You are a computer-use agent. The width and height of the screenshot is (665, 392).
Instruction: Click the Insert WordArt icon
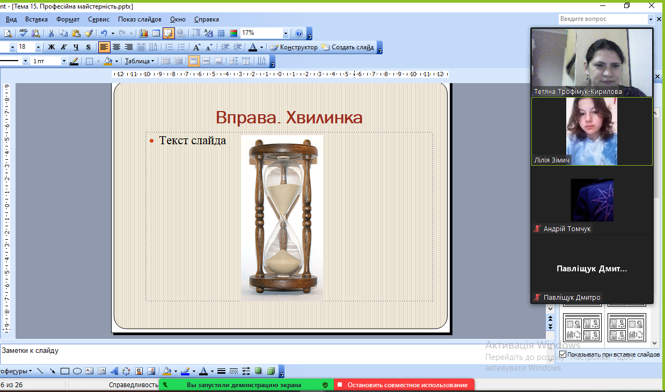pos(114,371)
